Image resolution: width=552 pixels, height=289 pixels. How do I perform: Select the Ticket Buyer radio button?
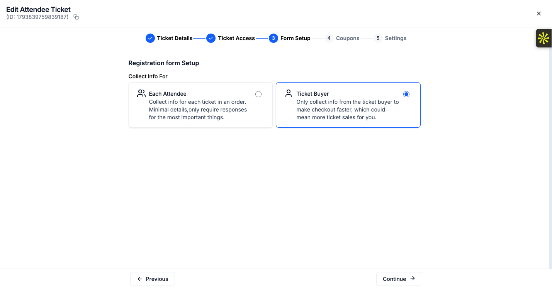point(406,94)
